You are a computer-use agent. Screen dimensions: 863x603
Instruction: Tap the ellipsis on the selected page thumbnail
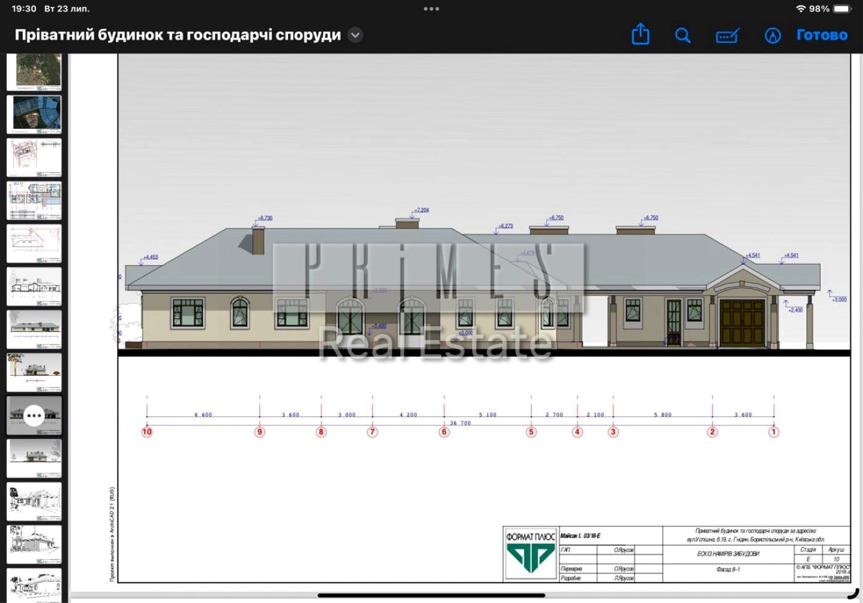(x=34, y=416)
